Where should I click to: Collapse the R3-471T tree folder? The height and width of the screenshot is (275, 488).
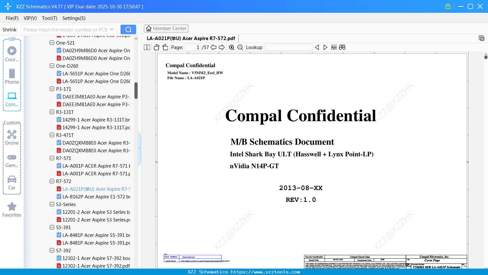(x=52, y=135)
